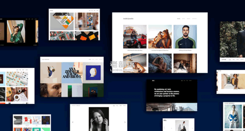The height and width of the screenshot is (131, 245).
Task: Select the close-up man's face tile
Action: tap(51, 90)
